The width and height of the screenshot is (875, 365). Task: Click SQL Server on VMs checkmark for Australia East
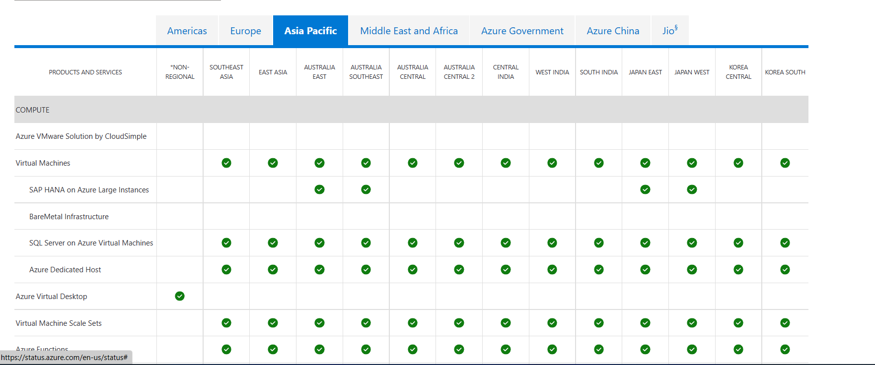[319, 243]
